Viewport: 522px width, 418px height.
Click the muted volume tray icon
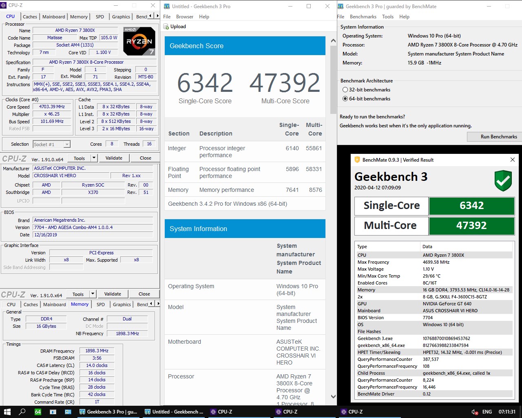475,412
